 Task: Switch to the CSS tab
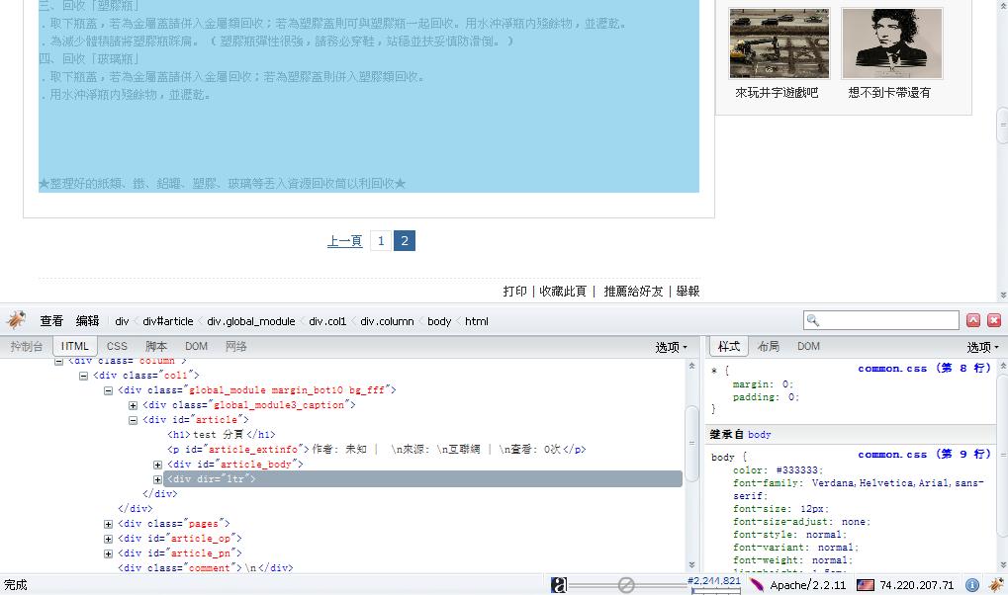(117, 346)
